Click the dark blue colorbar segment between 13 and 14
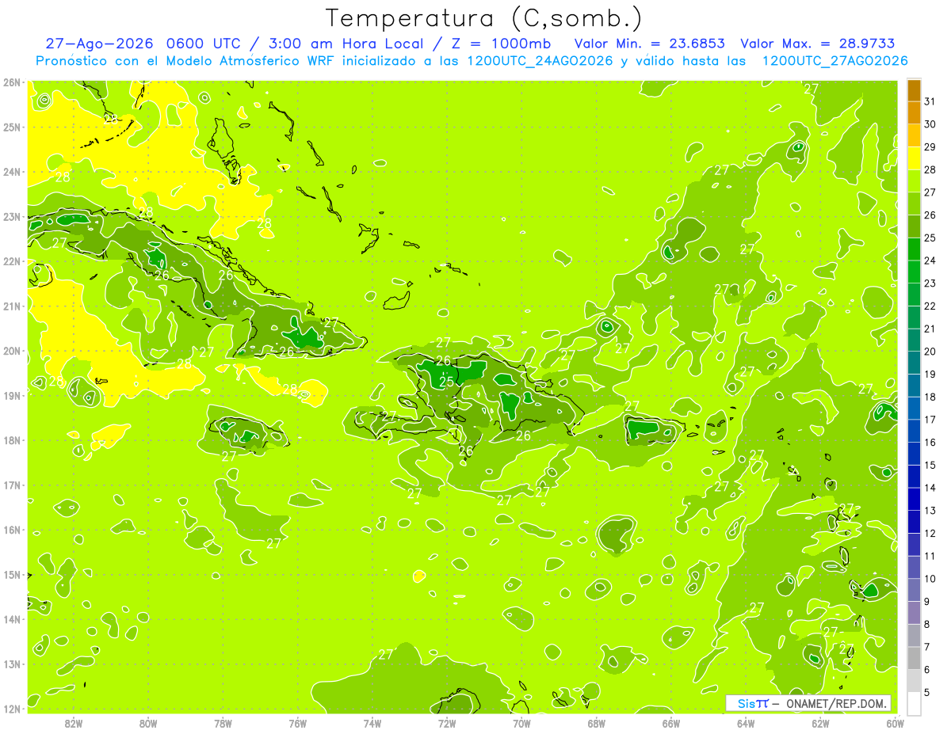 [x=914, y=499]
